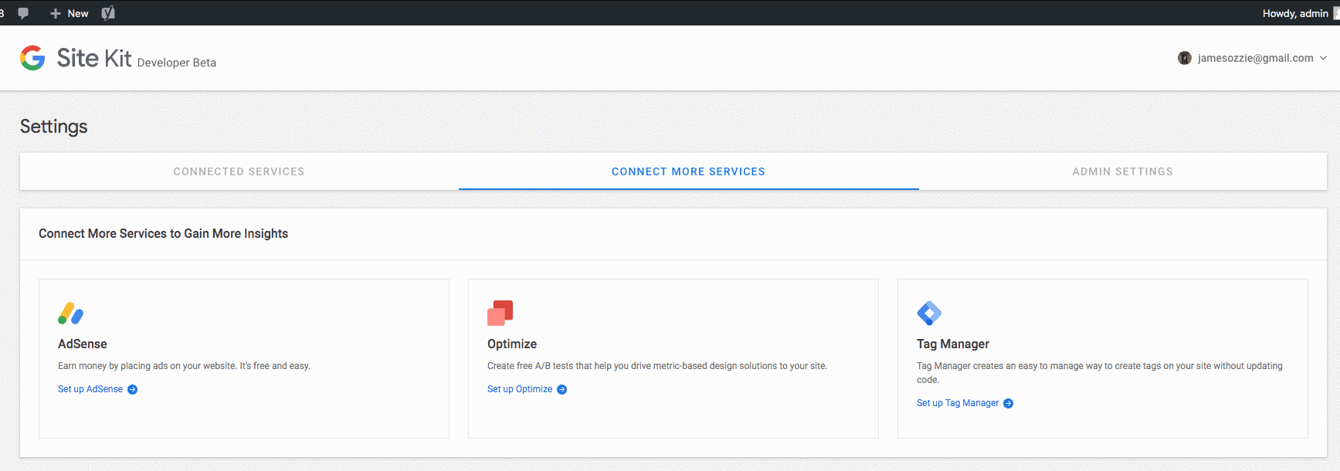1340x471 pixels.
Task: Click the 'Create free A/B tests' description
Action: (x=657, y=366)
